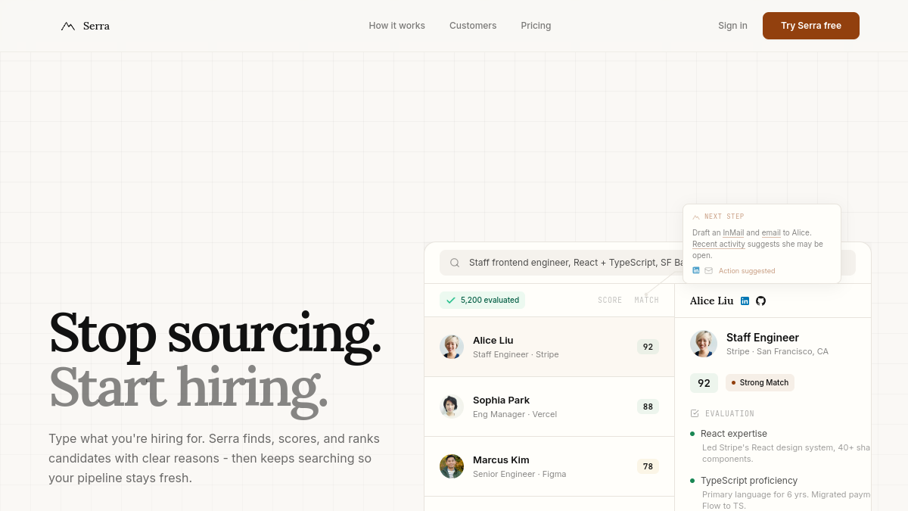Open the How it works nav item
This screenshot has height=511, width=908.
click(396, 26)
